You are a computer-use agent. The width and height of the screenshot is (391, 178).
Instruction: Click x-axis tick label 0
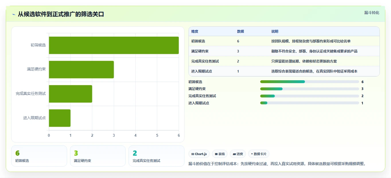pyautogui.click(x=49, y=135)
